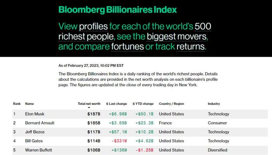Open the 'returns' tracking link

[x=190, y=47]
